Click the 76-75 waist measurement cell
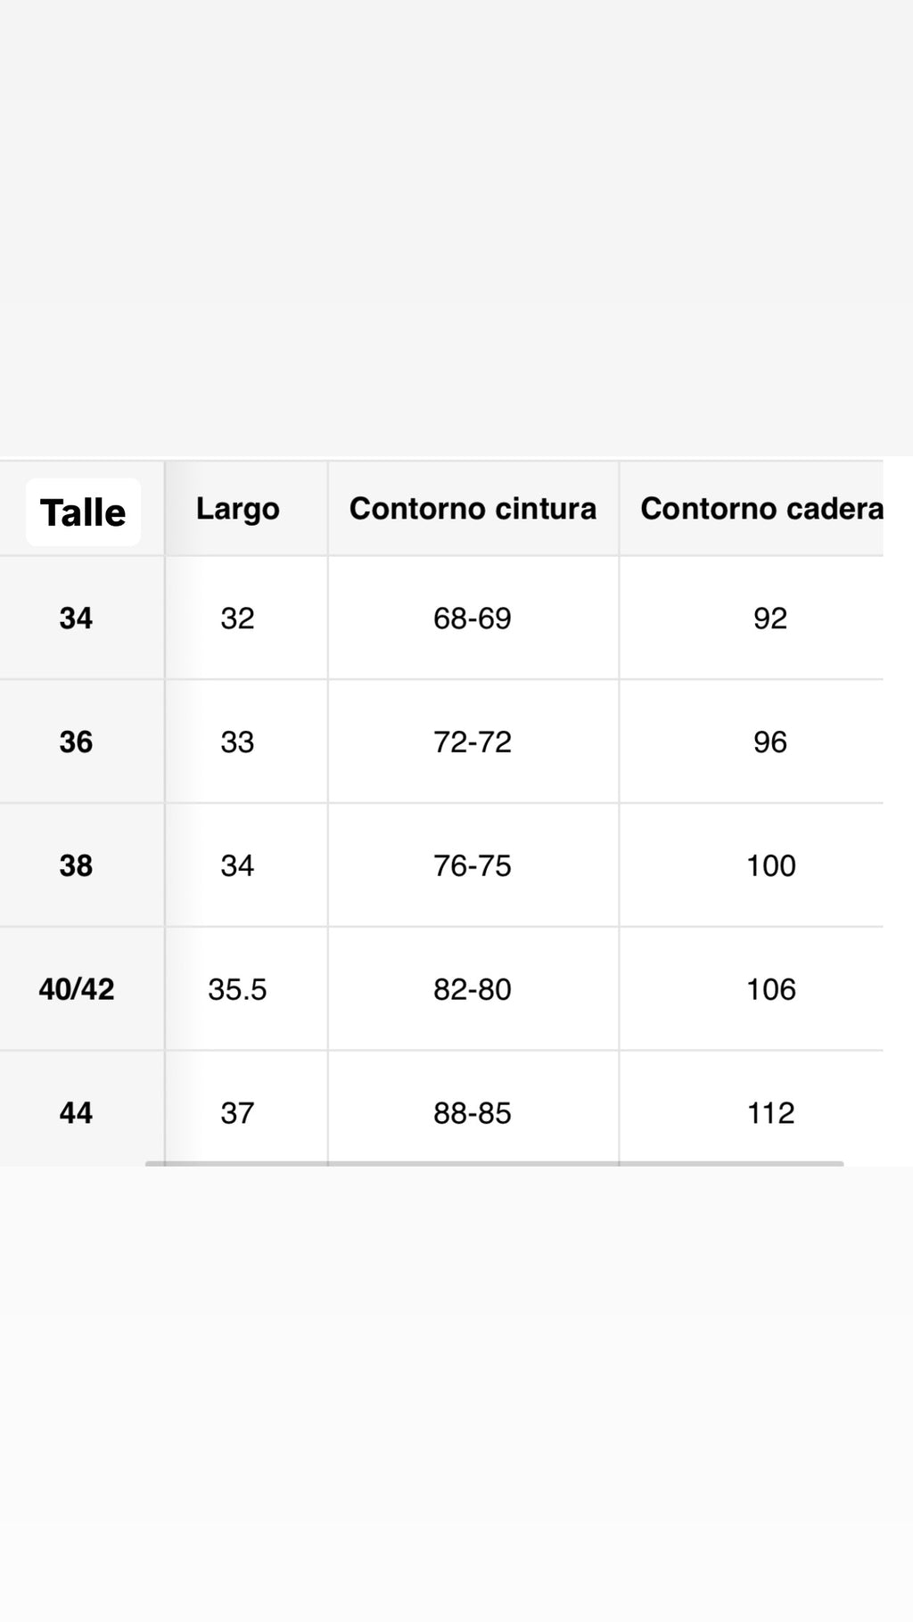This screenshot has height=1622, width=913. pos(473,865)
